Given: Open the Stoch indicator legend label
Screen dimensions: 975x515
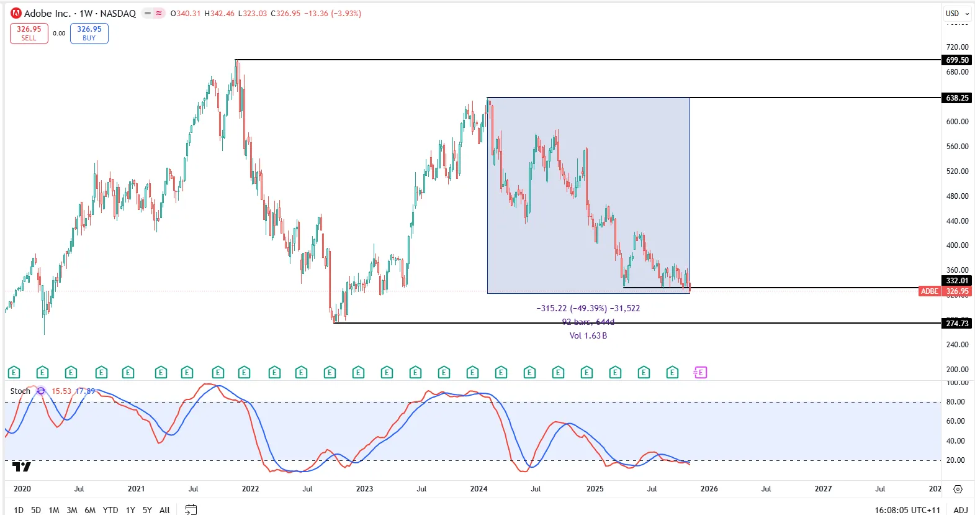Looking at the screenshot, I should point(20,391).
